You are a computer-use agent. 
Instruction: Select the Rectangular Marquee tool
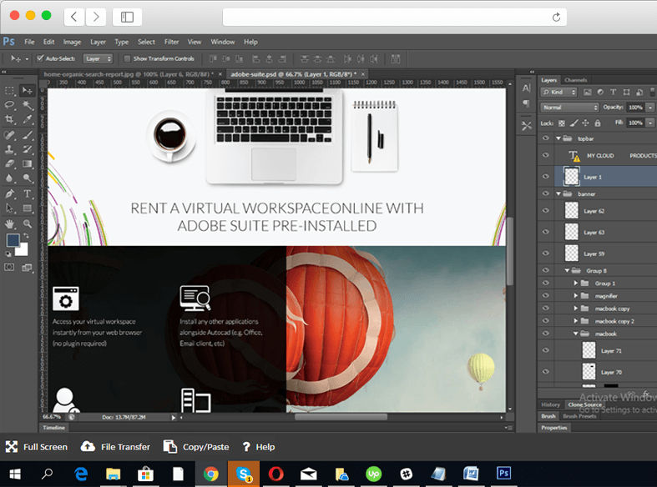tap(9, 91)
